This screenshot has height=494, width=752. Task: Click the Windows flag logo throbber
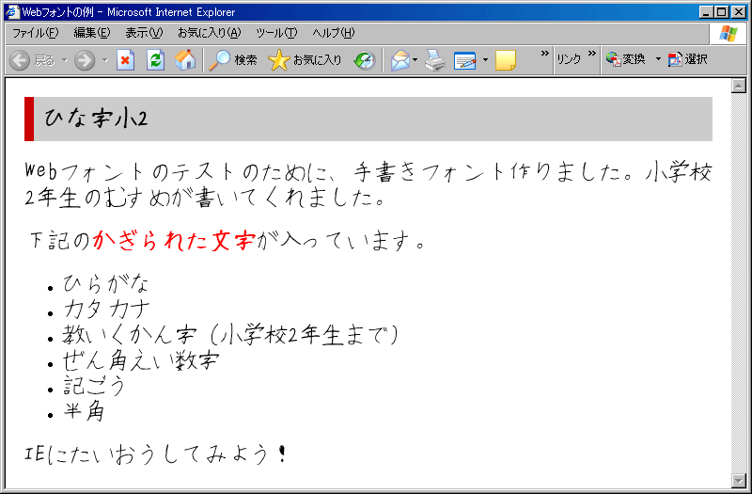pyautogui.click(x=728, y=34)
